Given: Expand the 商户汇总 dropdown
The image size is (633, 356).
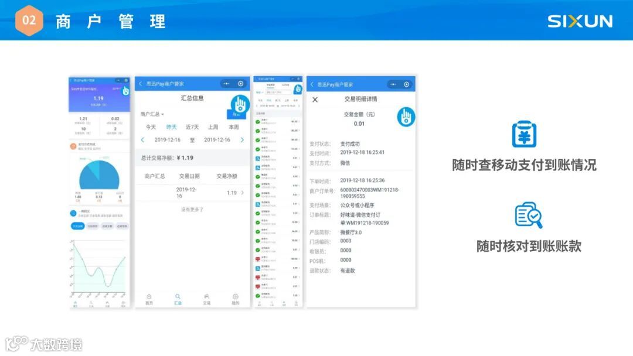Looking at the screenshot, I should [152, 114].
